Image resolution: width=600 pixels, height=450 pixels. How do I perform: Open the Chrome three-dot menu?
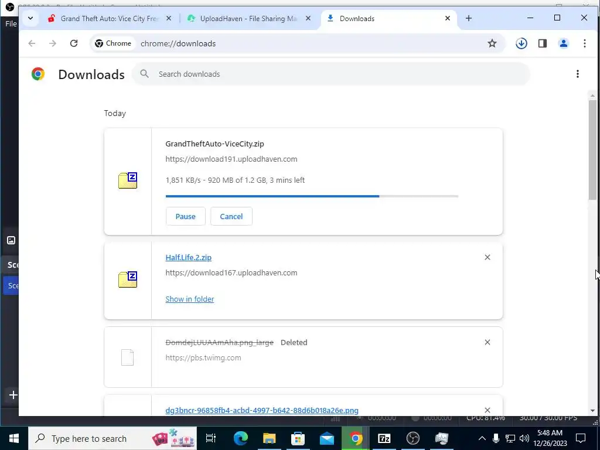coord(584,43)
